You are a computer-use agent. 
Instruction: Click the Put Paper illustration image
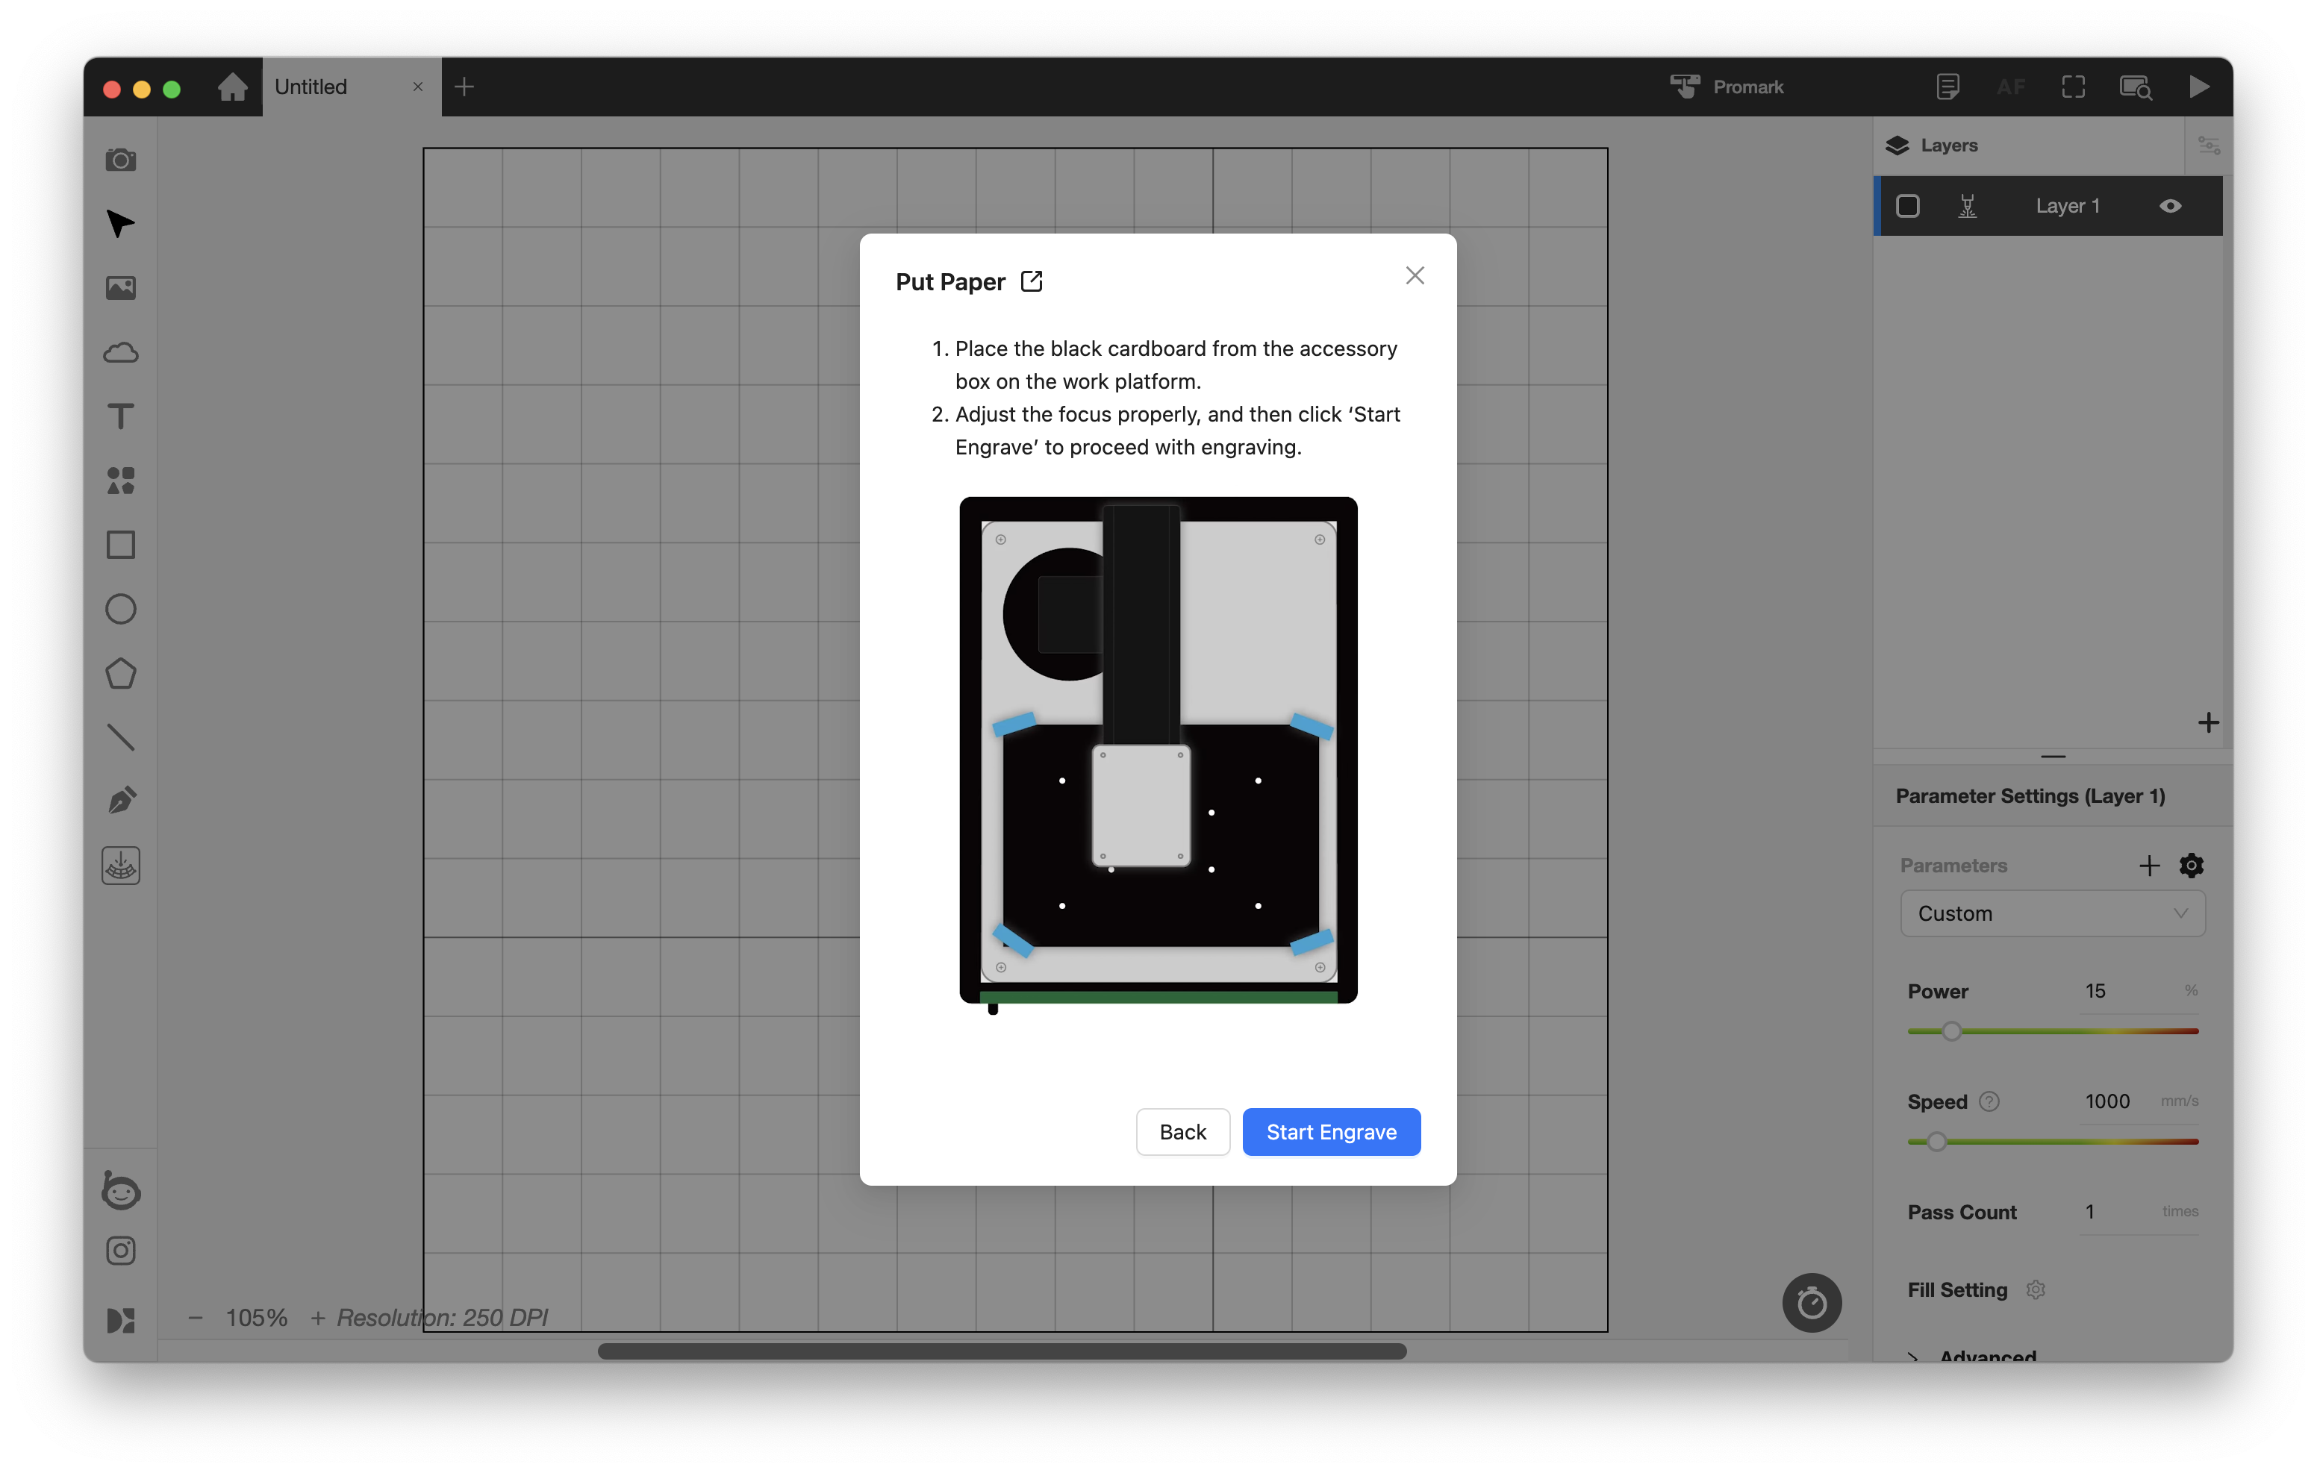1158,754
